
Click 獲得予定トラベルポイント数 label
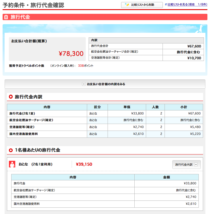27,66
